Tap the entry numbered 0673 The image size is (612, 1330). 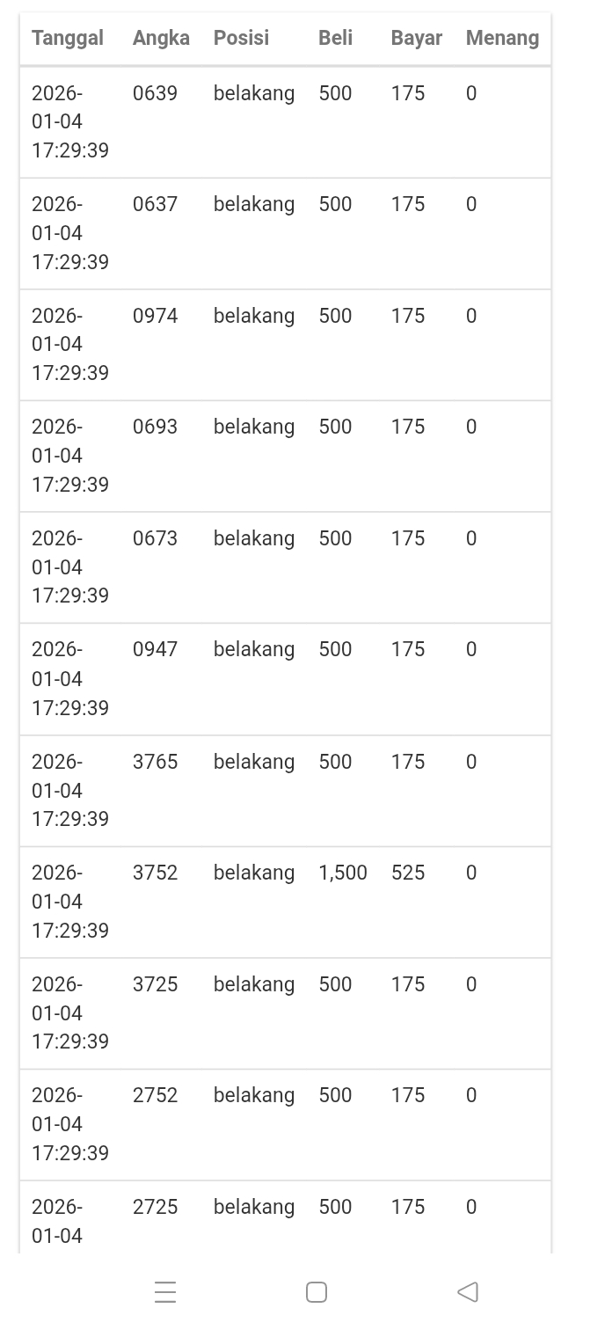tap(155, 538)
